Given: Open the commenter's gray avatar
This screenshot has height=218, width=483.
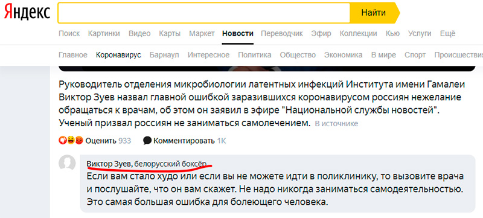Looking at the screenshot, I should click(67, 163).
